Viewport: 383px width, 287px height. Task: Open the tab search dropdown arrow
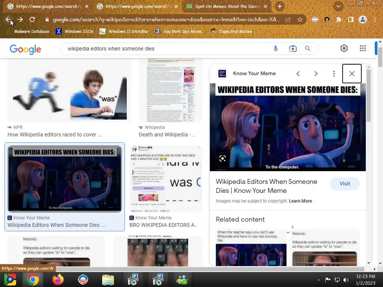(x=338, y=6)
